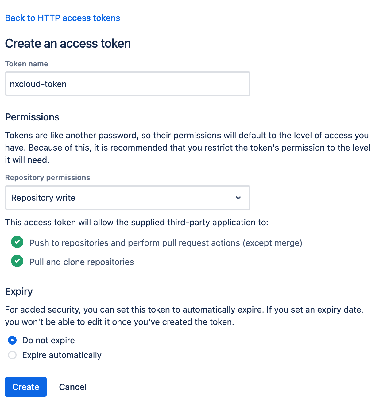The height and width of the screenshot is (402, 391).
Task: Click 'Pull and clone repositories' permission text
Action: coord(81,262)
